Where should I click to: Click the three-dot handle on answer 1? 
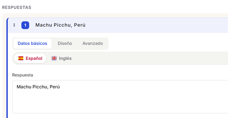(x=14, y=25)
